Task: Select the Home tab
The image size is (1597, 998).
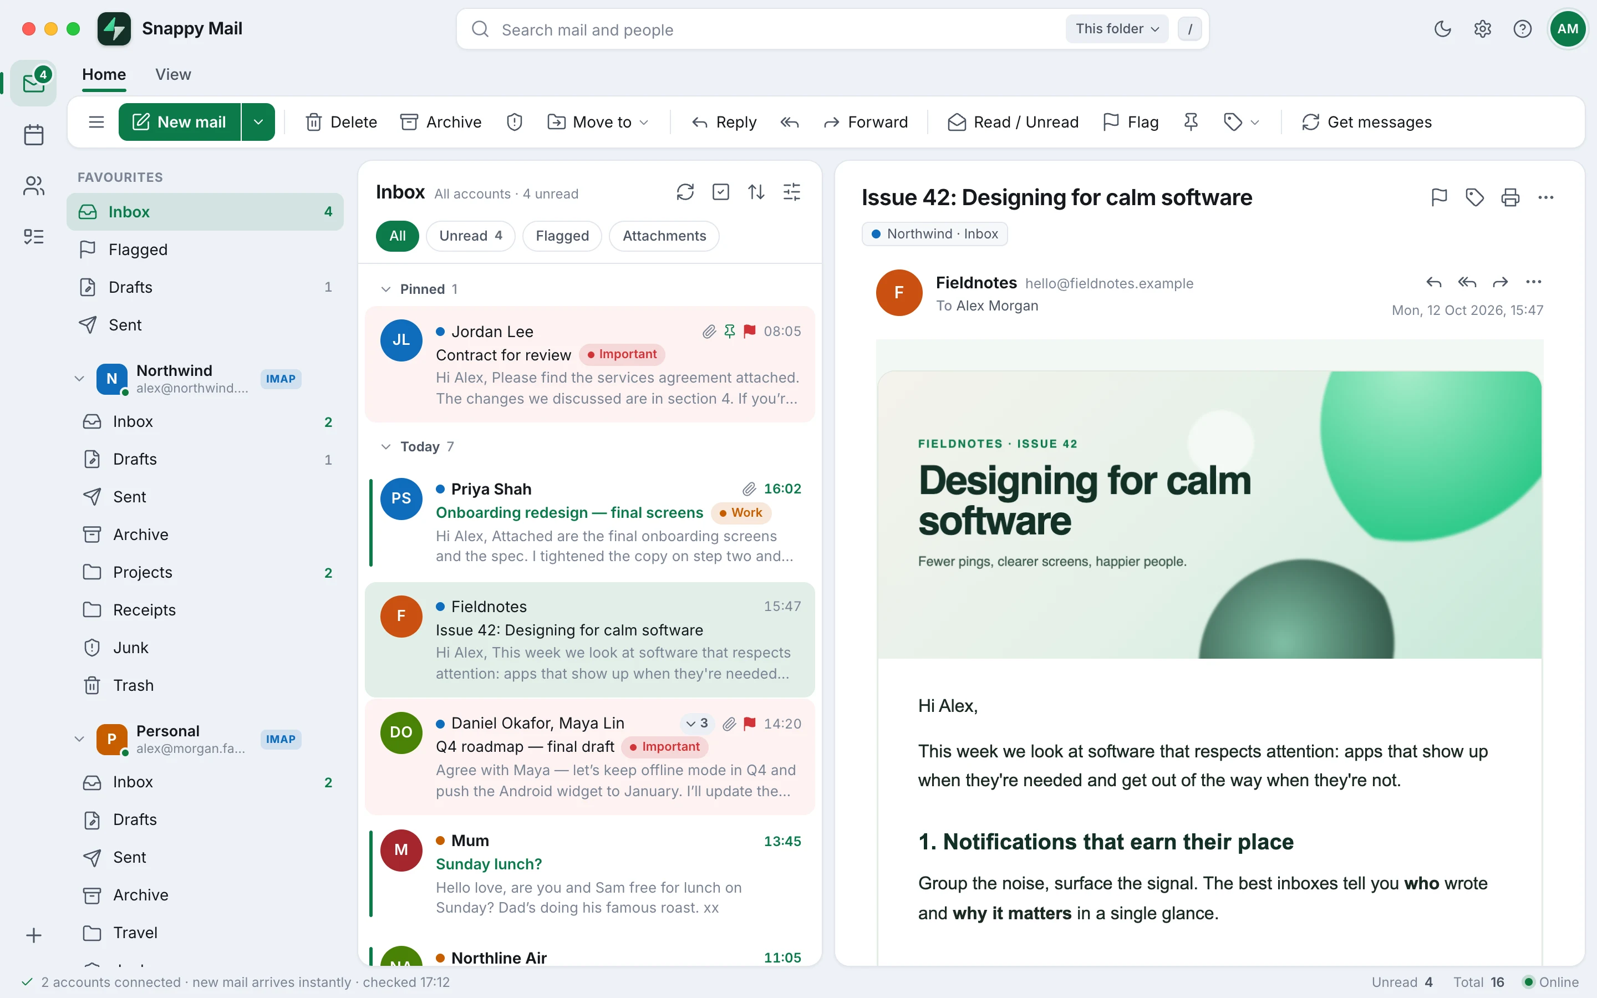Action: [x=104, y=75]
